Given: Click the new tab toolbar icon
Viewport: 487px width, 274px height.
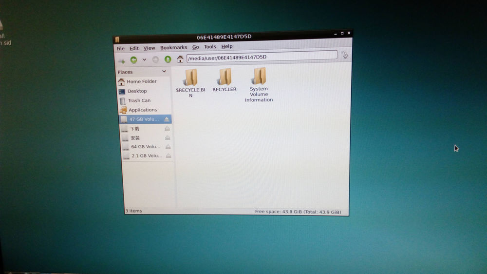Looking at the screenshot, I should point(121,60).
